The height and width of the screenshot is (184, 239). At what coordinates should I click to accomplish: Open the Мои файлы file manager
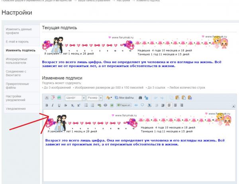pos(125,97)
